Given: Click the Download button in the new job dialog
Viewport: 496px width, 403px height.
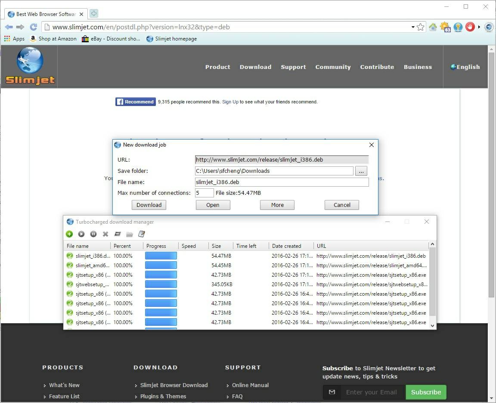Looking at the screenshot, I should [x=149, y=205].
